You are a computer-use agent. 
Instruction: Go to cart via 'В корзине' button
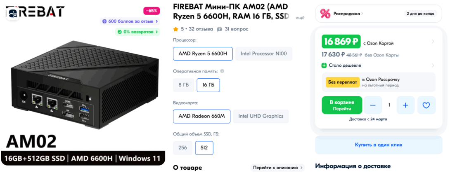(x=342, y=105)
